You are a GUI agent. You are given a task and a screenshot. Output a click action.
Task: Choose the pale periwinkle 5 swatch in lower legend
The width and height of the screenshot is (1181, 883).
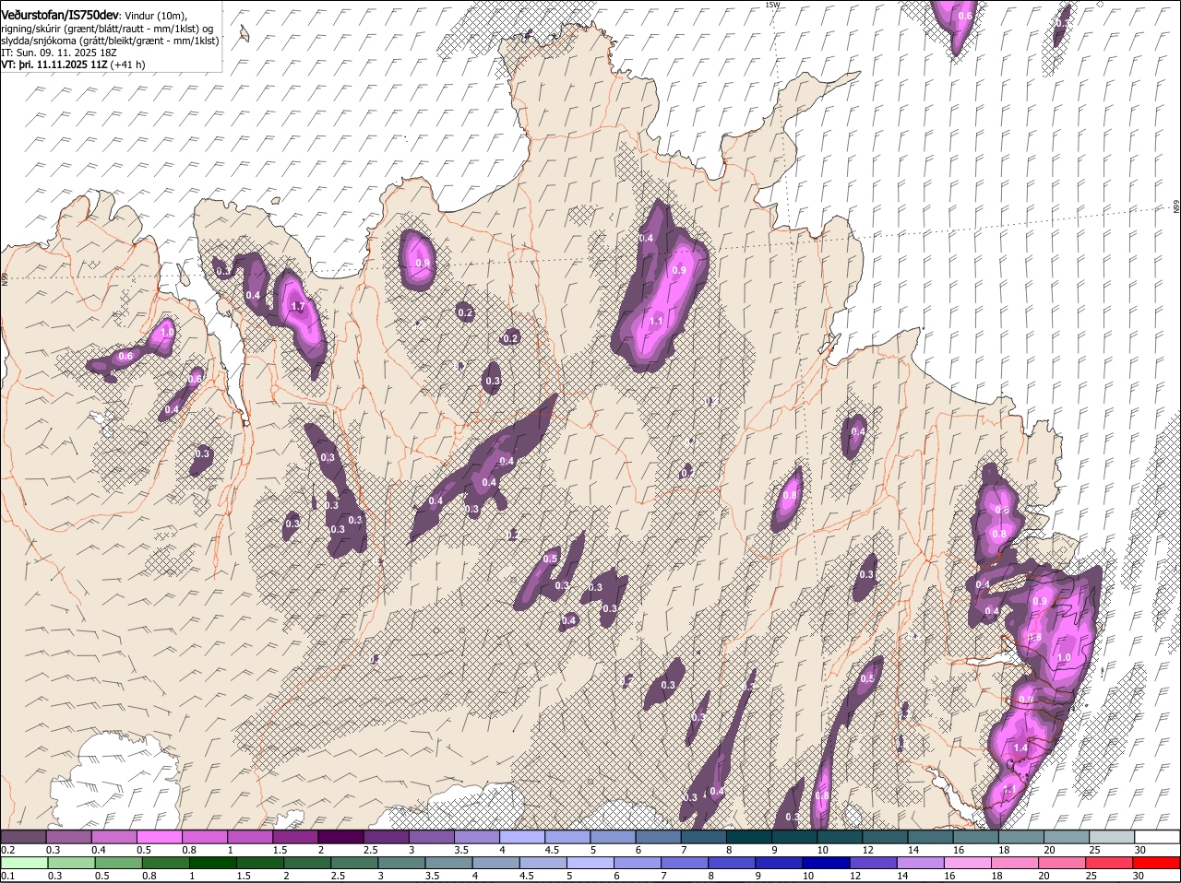[x=591, y=863]
